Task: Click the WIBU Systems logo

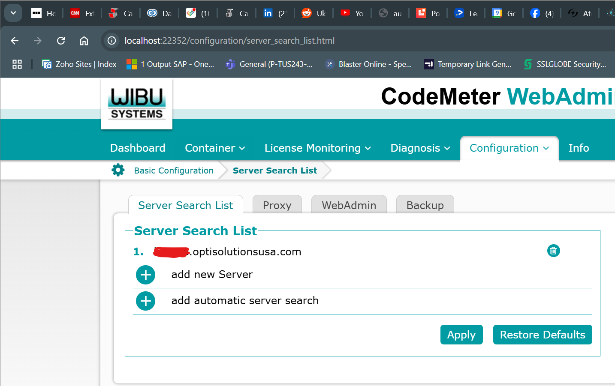Action: click(x=137, y=104)
